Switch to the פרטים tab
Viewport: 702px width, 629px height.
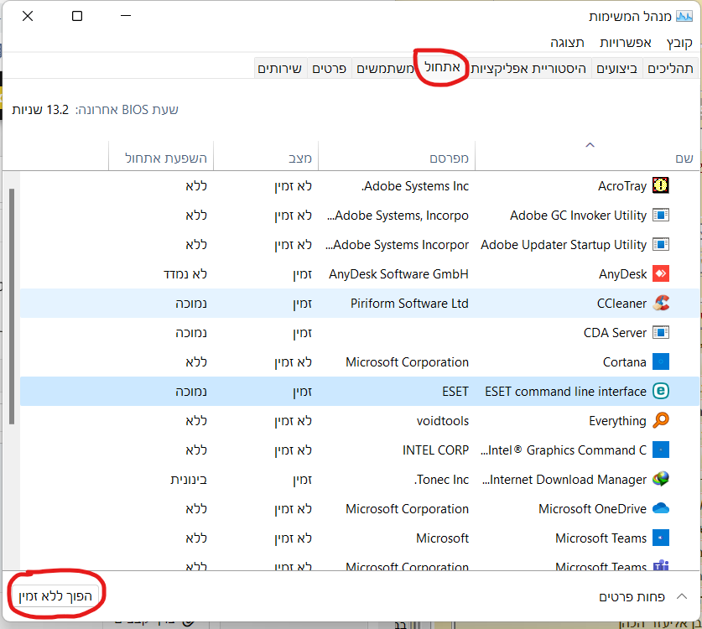pos(329,68)
